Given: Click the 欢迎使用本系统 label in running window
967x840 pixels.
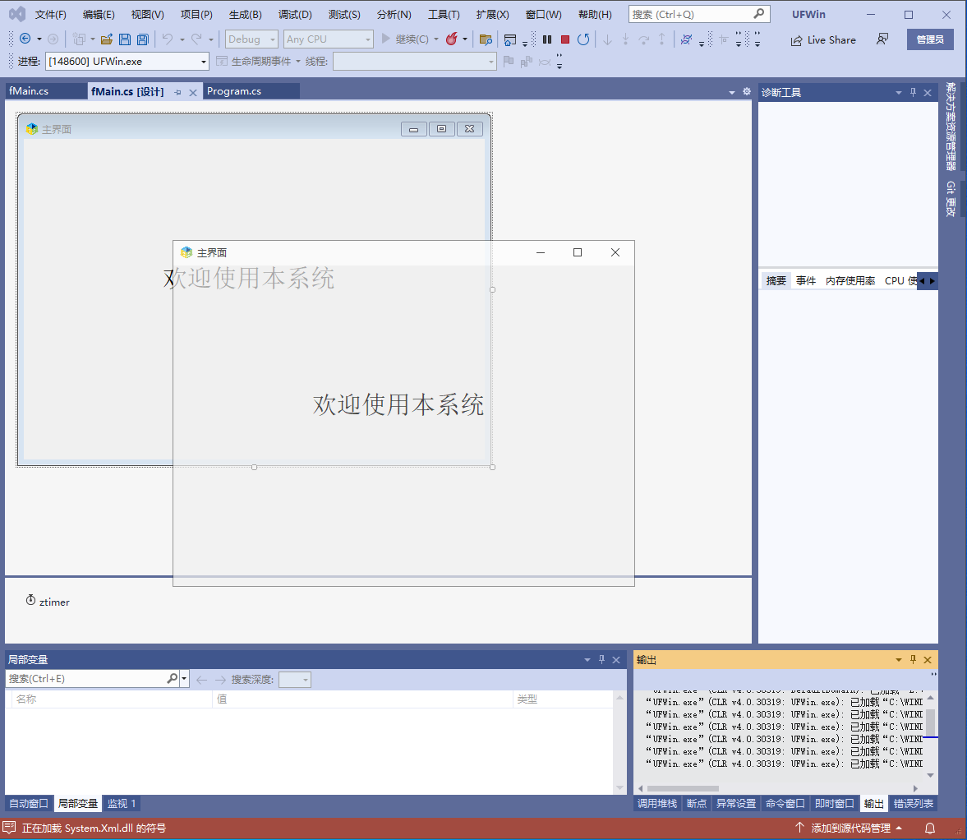Looking at the screenshot, I should [398, 404].
